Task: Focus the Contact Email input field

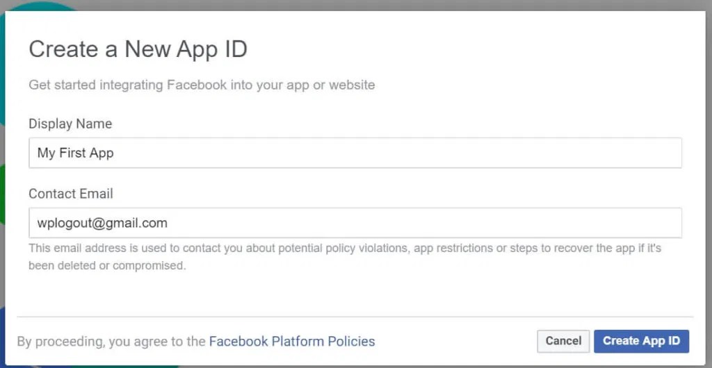Action: pos(355,222)
